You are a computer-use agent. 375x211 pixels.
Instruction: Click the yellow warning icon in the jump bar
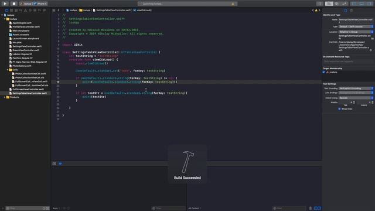pyautogui.click(x=316, y=11)
